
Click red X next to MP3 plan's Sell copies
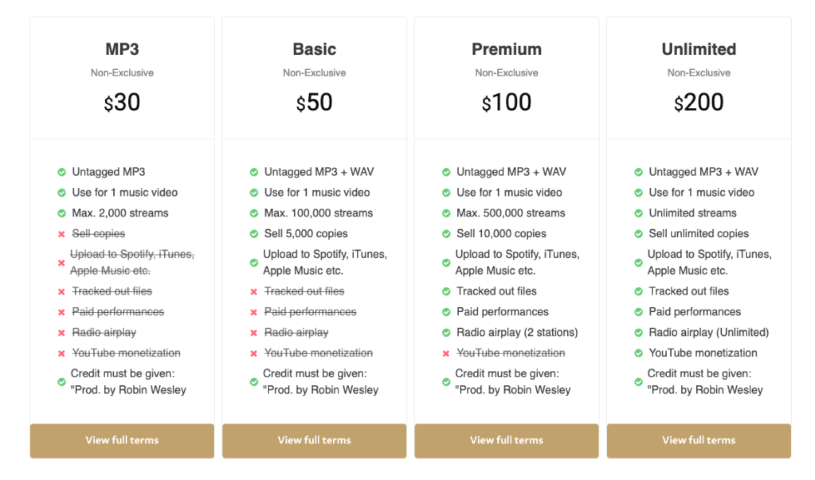click(x=62, y=234)
